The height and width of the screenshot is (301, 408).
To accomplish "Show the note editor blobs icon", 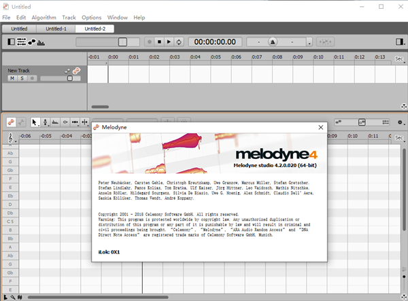I will [32, 42].
